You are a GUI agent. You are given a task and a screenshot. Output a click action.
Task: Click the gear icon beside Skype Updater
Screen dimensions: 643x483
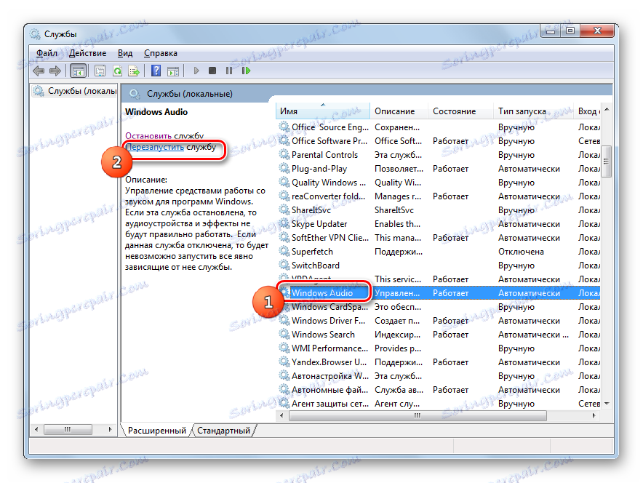click(284, 224)
